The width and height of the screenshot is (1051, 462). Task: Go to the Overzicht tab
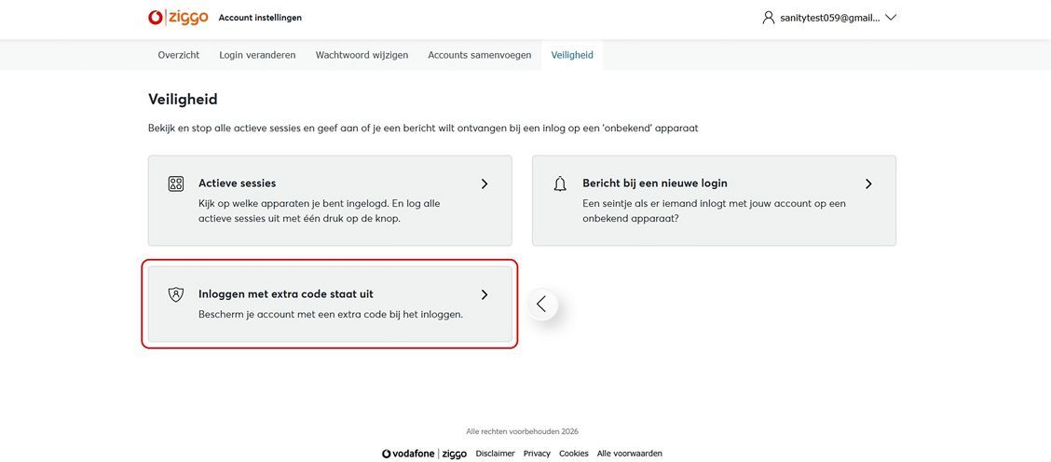point(179,55)
